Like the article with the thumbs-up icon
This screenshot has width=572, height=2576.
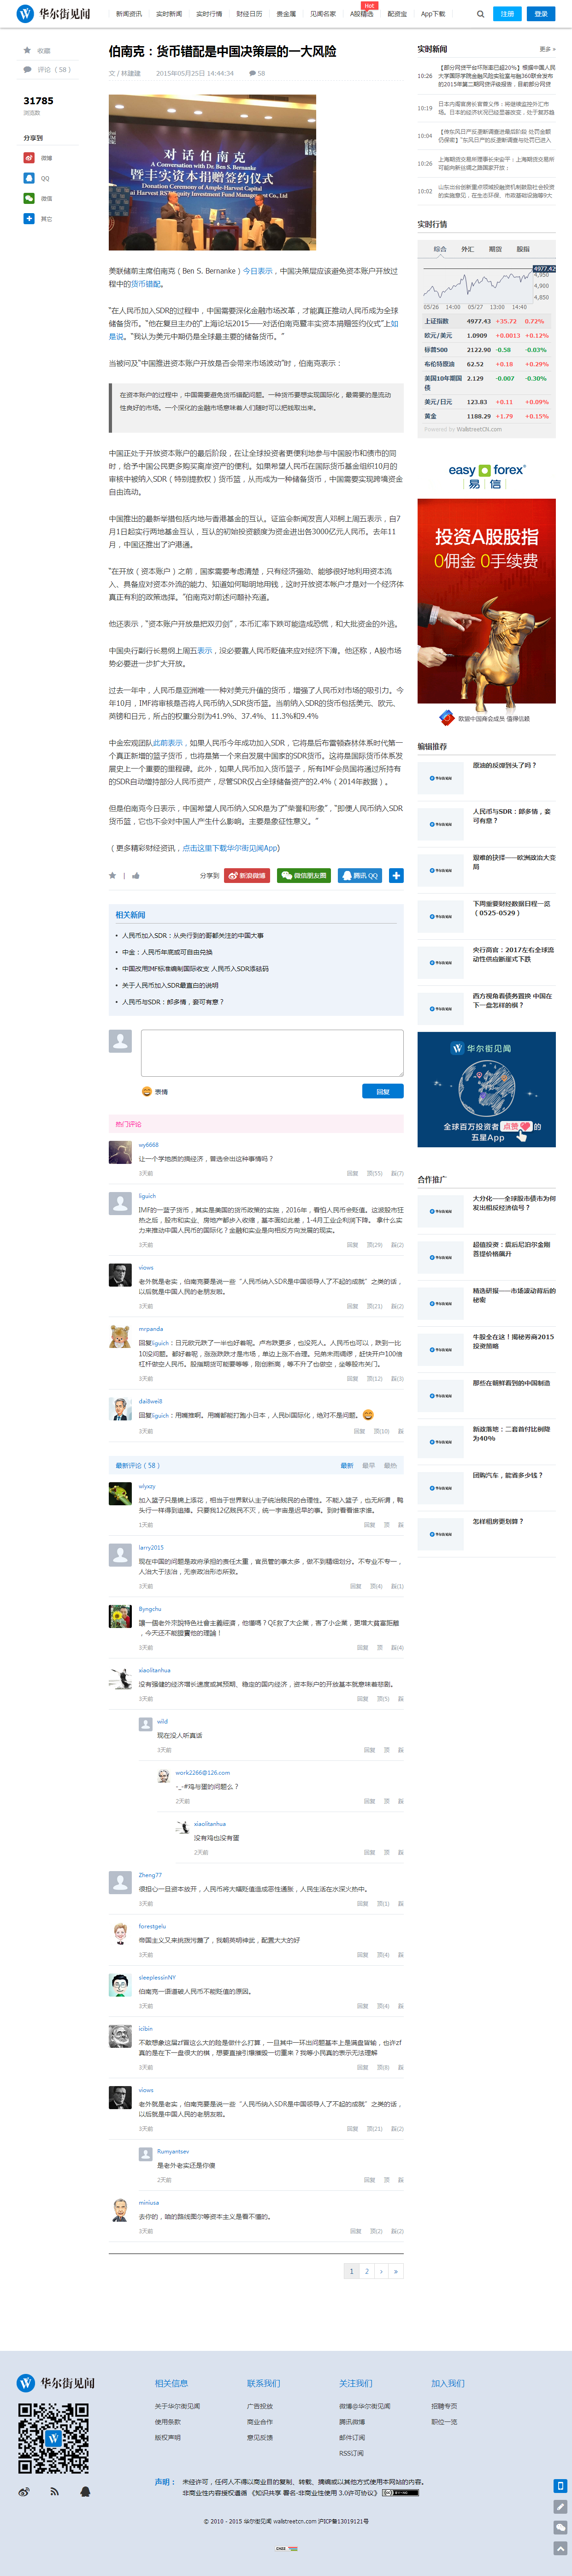pyautogui.click(x=135, y=875)
